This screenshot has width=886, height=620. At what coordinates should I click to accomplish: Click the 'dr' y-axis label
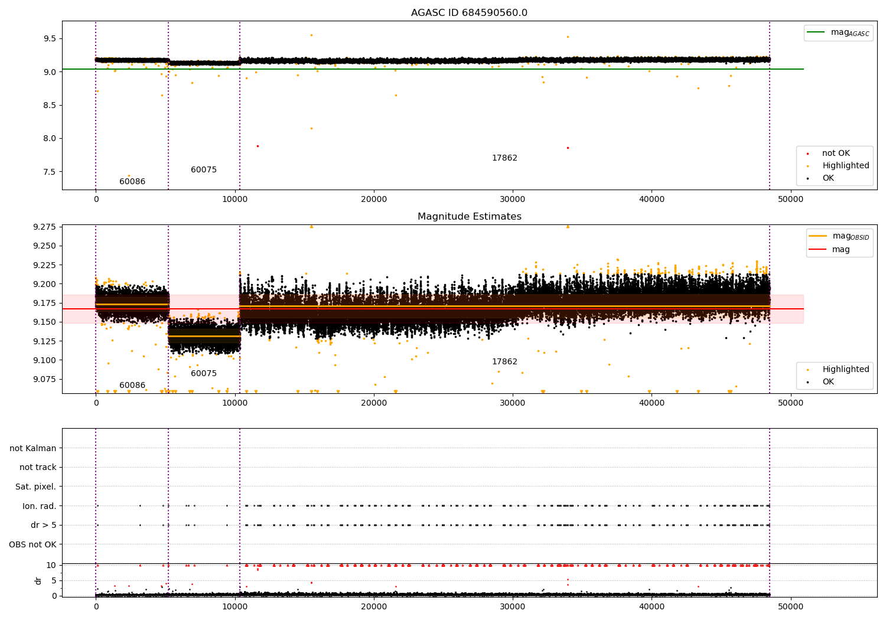click(38, 580)
